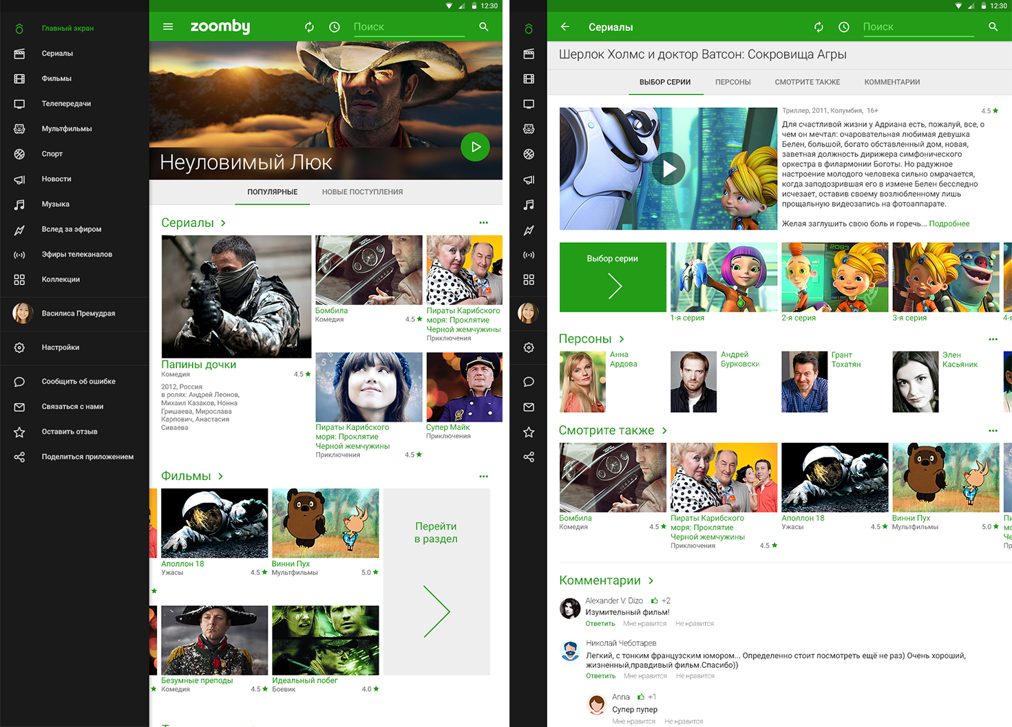Click collapsed sidebar settings gear icon
Image resolution: width=1012 pixels, height=727 pixels.
point(529,347)
